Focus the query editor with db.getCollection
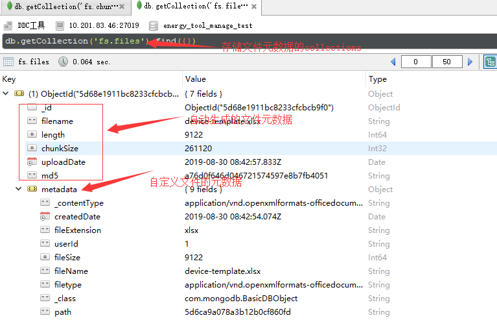497x320 pixels. (249, 42)
